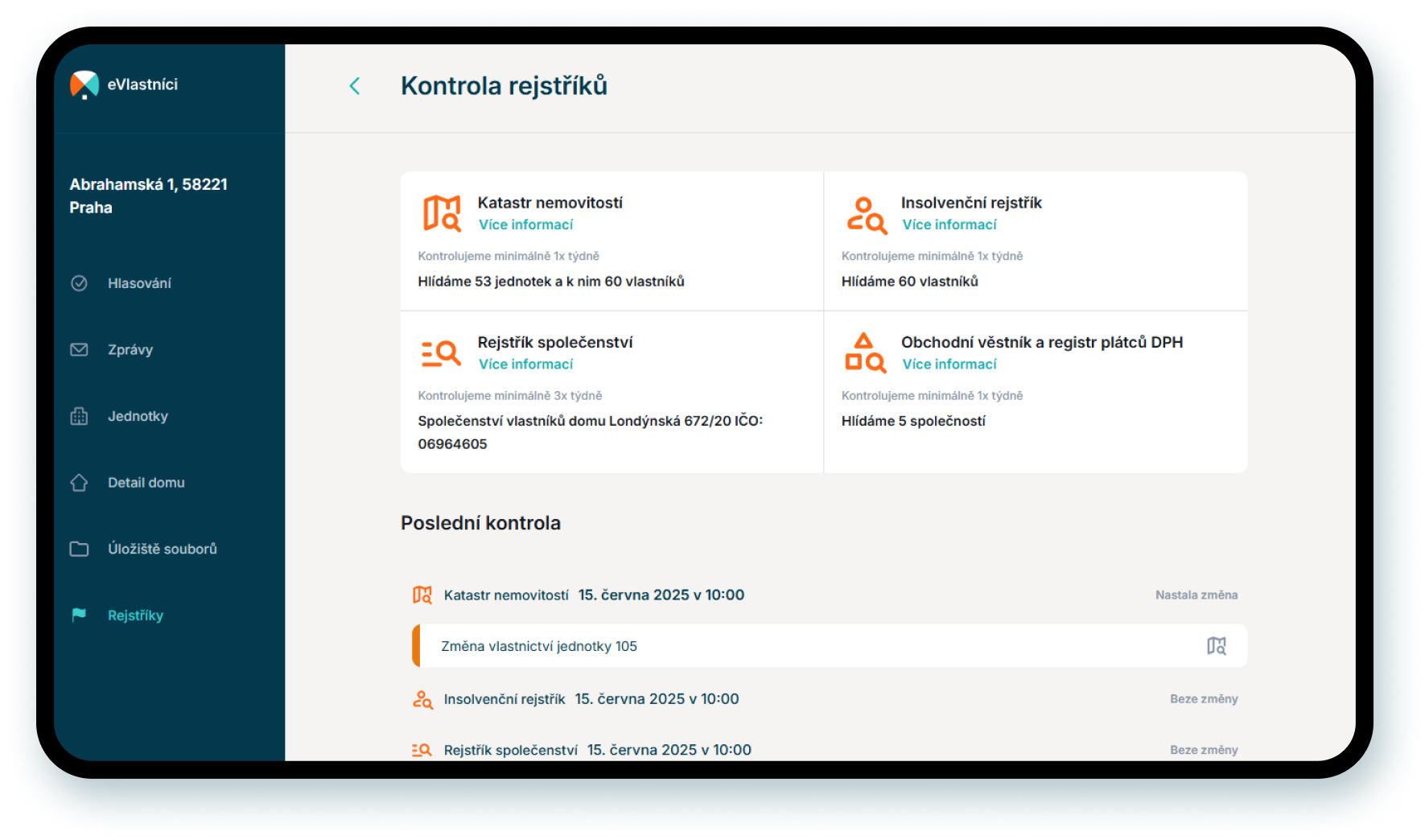Select the Rejstřík společenství list-search icon
The height and width of the screenshot is (840, 1425).
(x=441, y=352)
